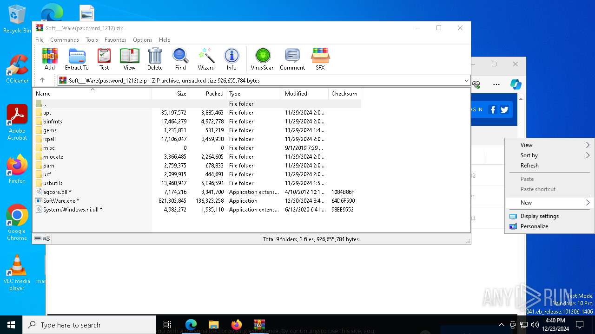Open the Recycle Bin desktop icon
Viewport: 595px width, 334px height.
(17, 19)
